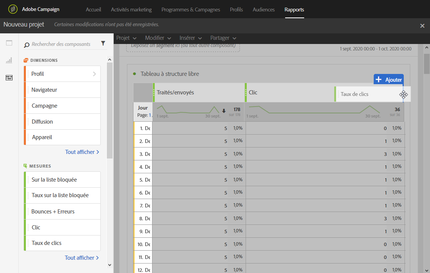This screenshot has width=430, height=273.
Task: Open the Projet dropdown menu
Action: (126, 38)
